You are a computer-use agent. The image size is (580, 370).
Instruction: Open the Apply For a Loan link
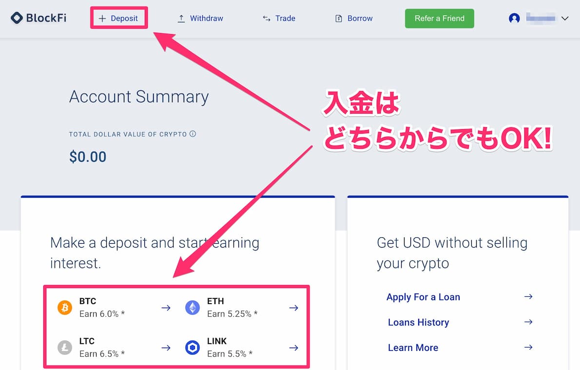coord(423,297)
